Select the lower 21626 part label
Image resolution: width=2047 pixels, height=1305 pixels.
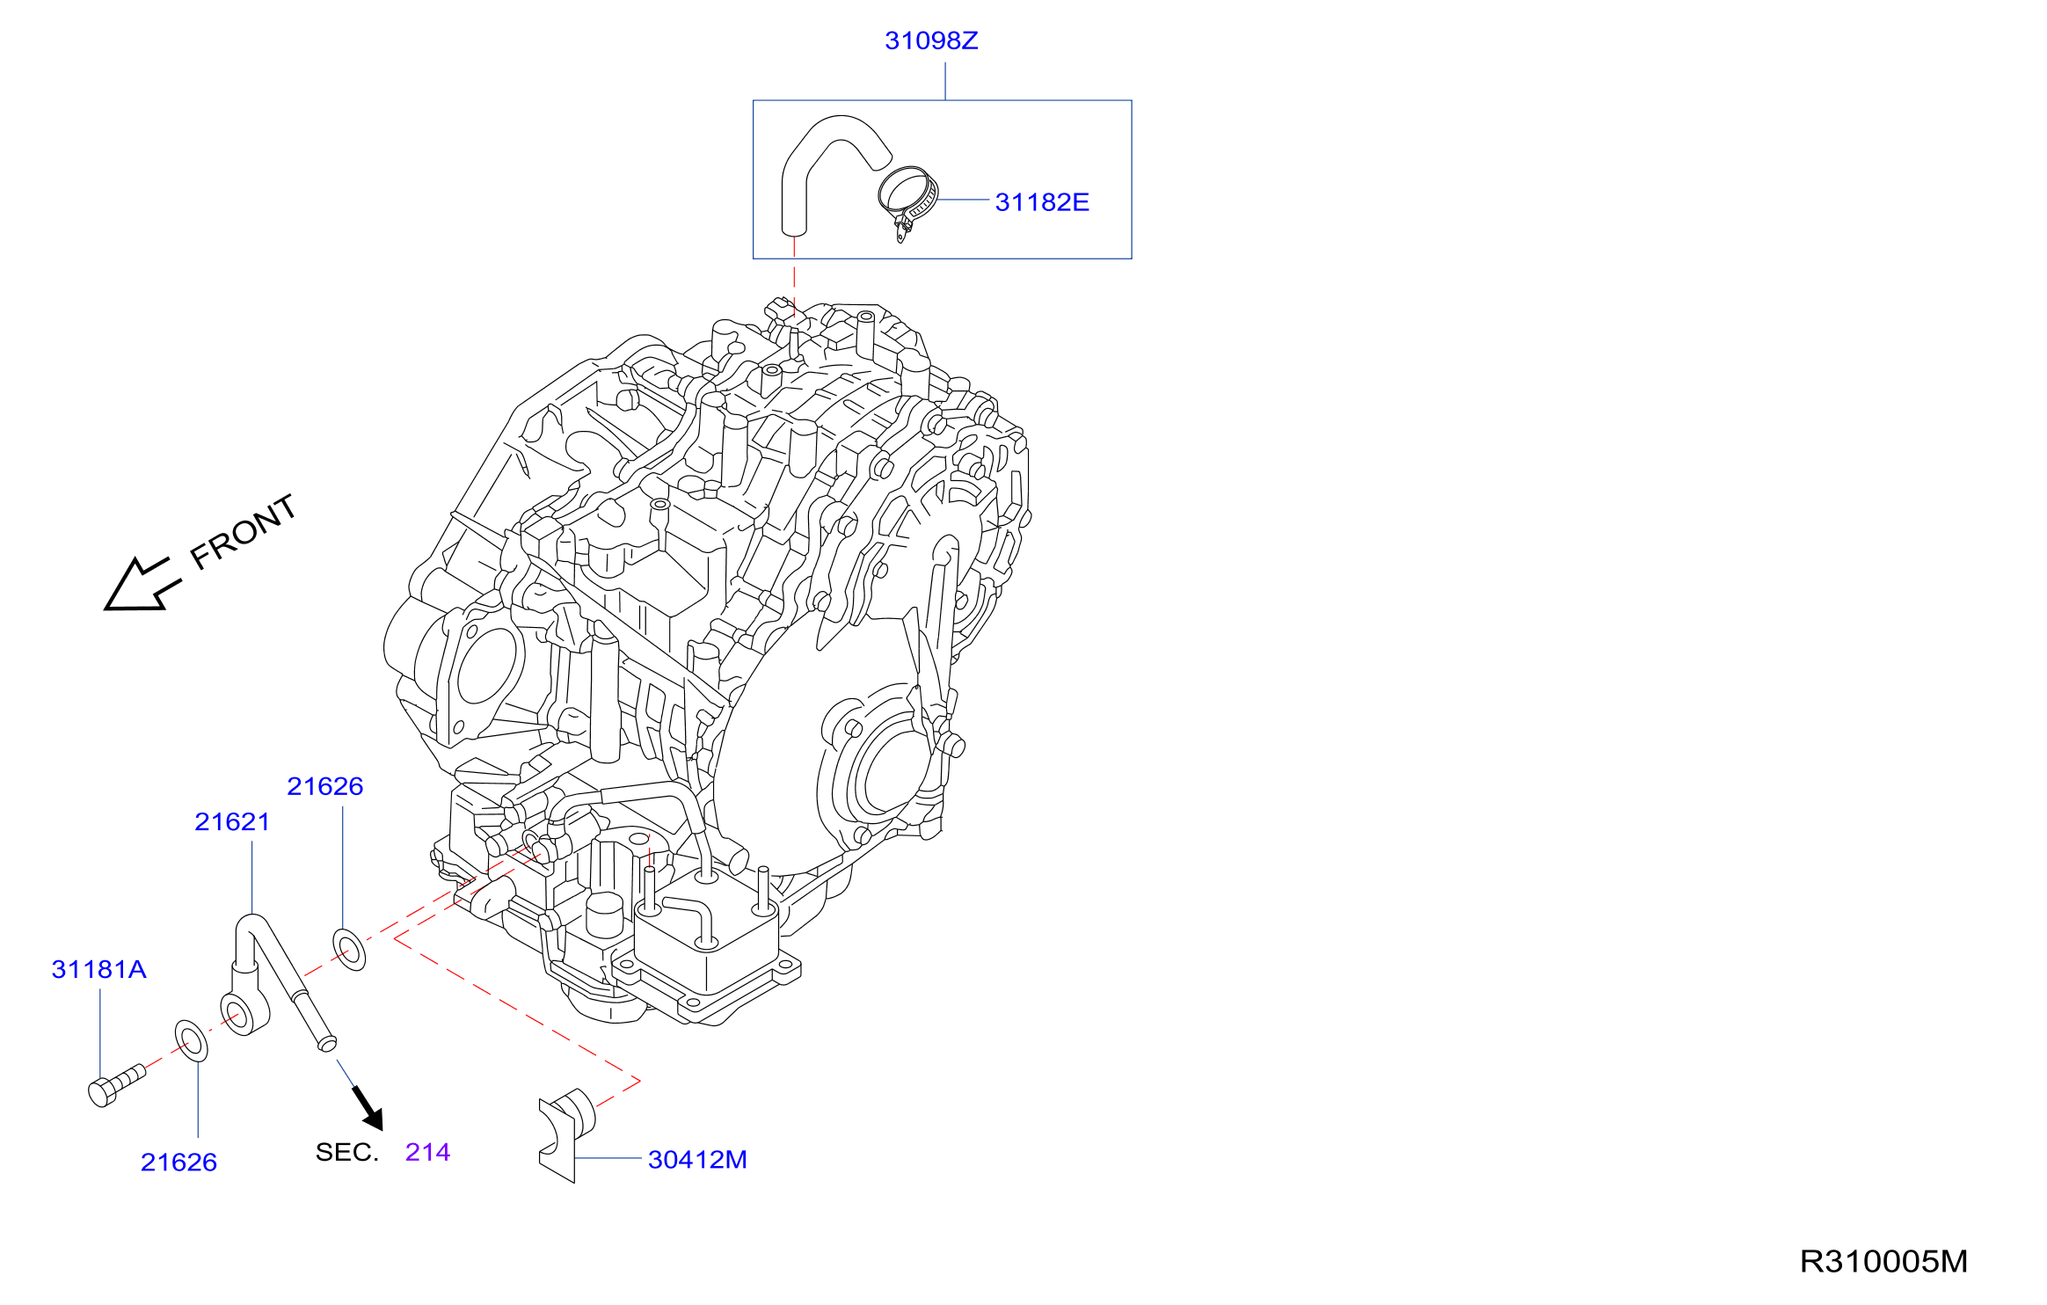point(178,1162)
